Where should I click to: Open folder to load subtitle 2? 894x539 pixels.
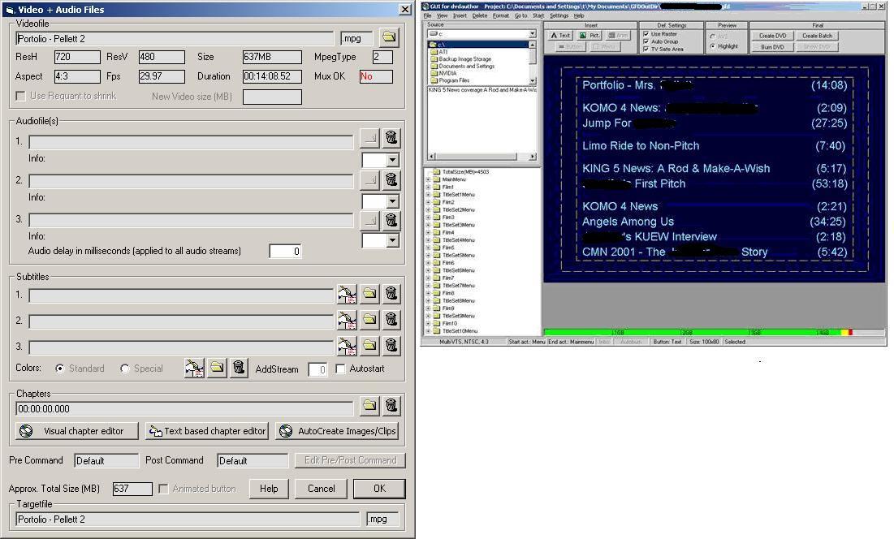click(369, 320)
